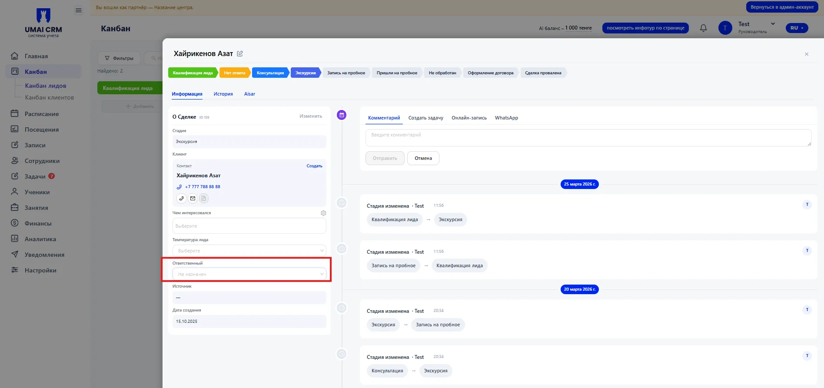Click the purple calendar timeline marker

point(342,115)
